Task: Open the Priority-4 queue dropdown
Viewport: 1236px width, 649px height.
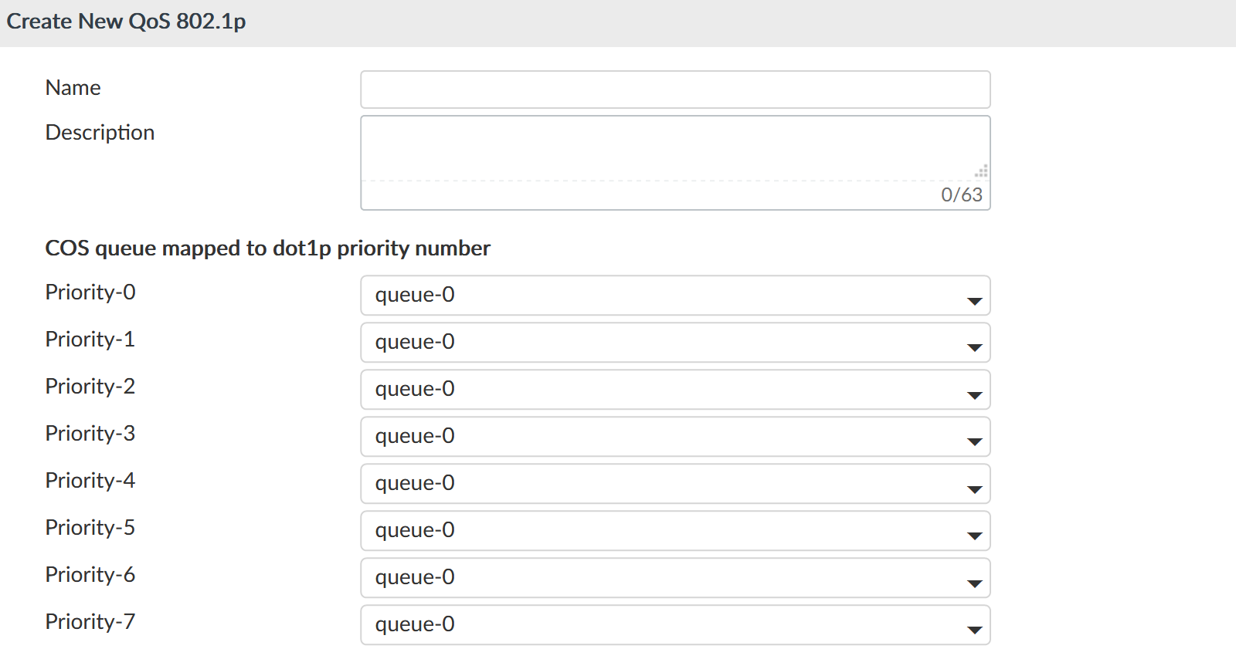Action: (x=674, y=484)
